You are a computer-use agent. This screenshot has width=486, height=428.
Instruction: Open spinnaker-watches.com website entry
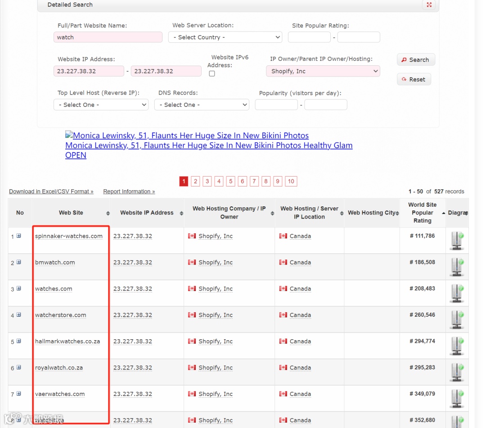tap(69, 236)
